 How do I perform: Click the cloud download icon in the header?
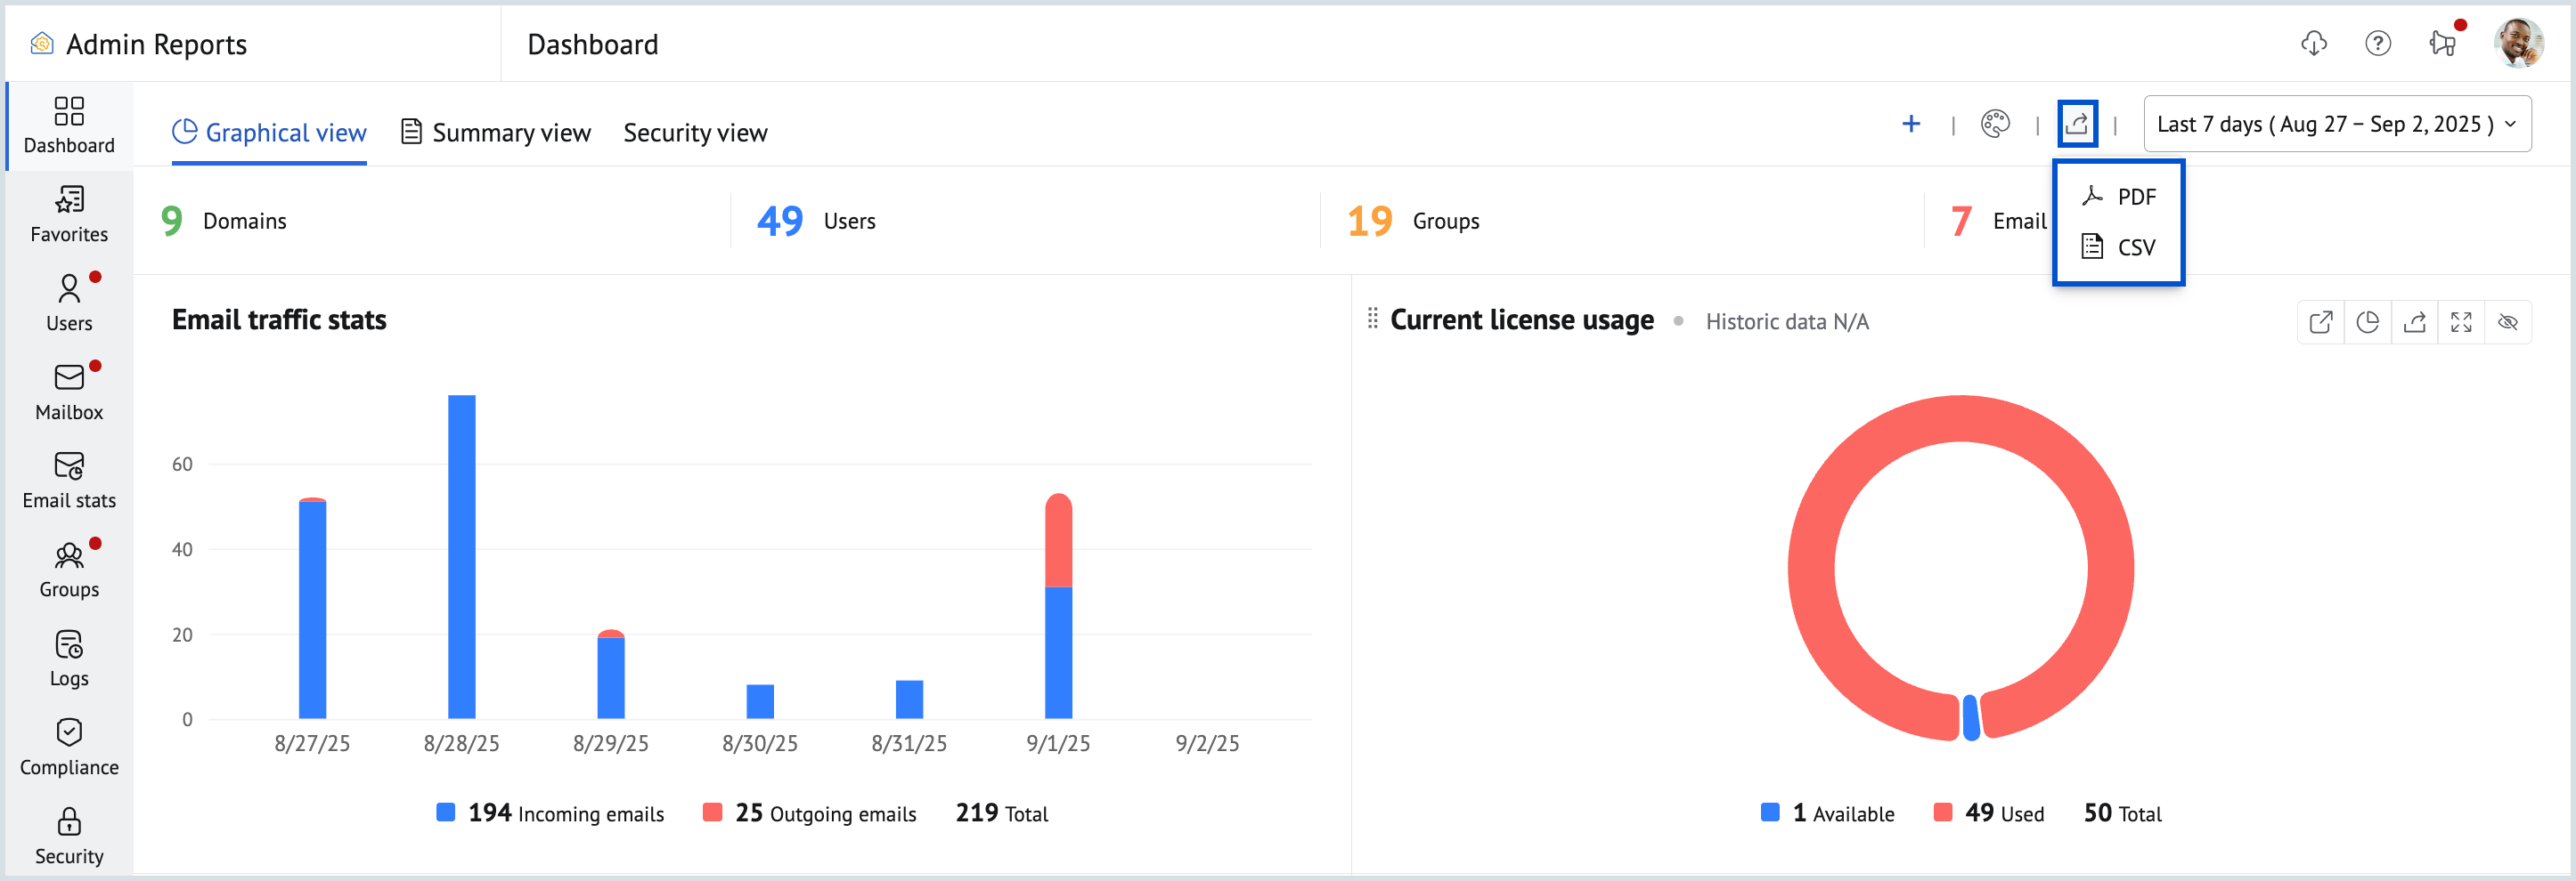click(x=2313, y=44)
